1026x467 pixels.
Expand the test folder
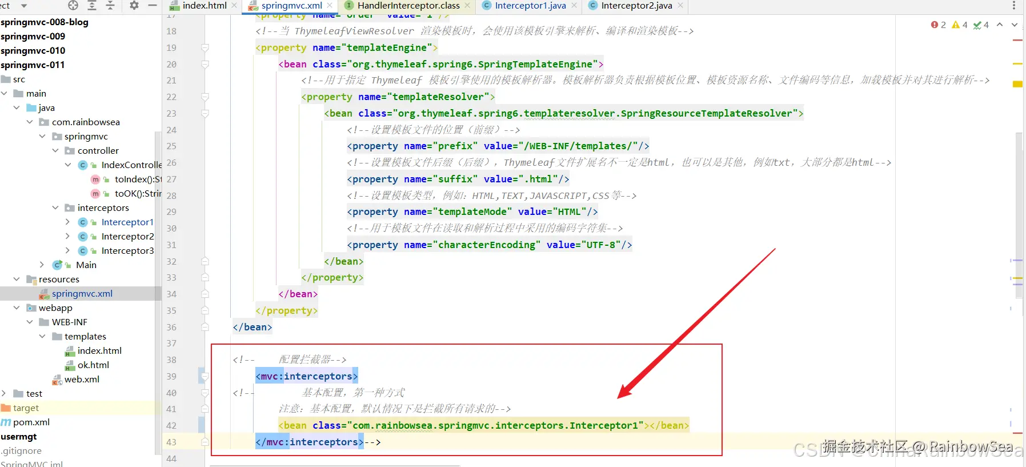(x=5, y=393)
